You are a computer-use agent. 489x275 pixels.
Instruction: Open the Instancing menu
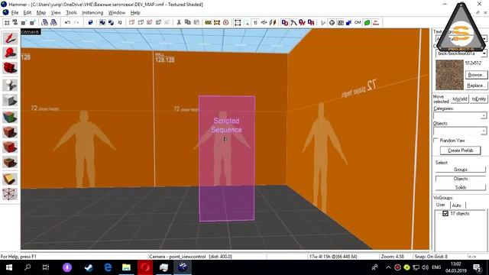point(92,12)
